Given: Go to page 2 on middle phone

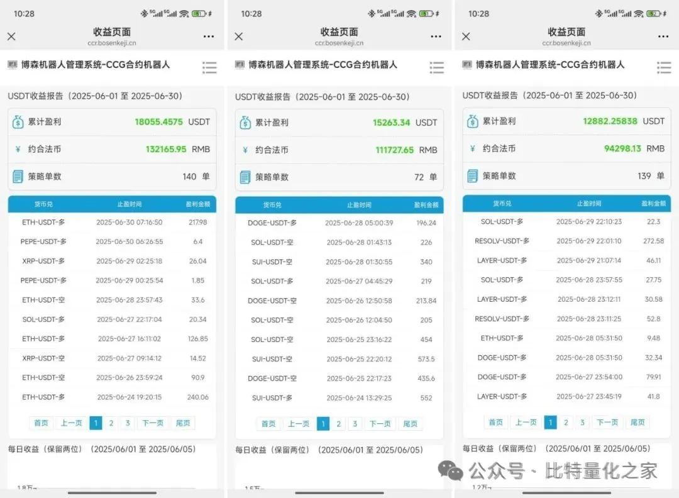Looking at the screenshot, I should click(339, 424).
